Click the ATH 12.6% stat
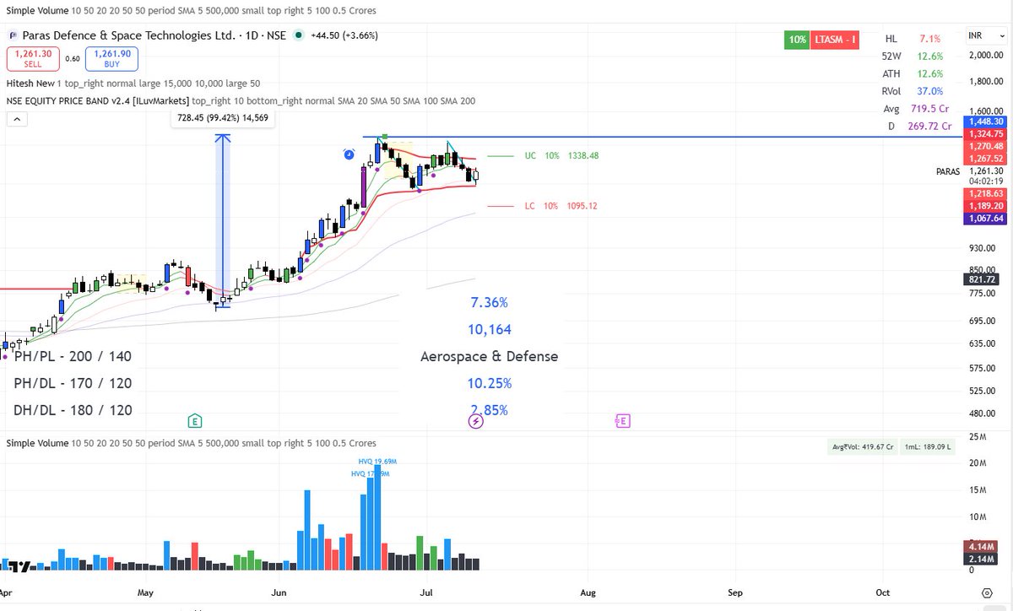This screenshot has width=1013, height=611. tap(914, 73)
